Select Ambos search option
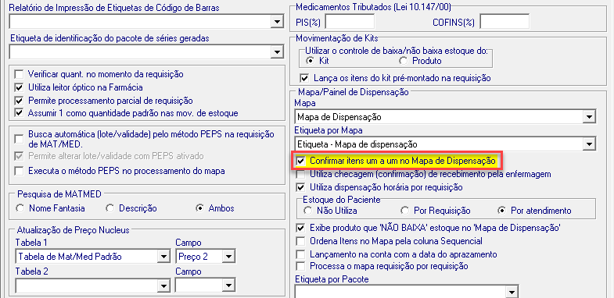614x298 pixels. click(x=200, y=208)
